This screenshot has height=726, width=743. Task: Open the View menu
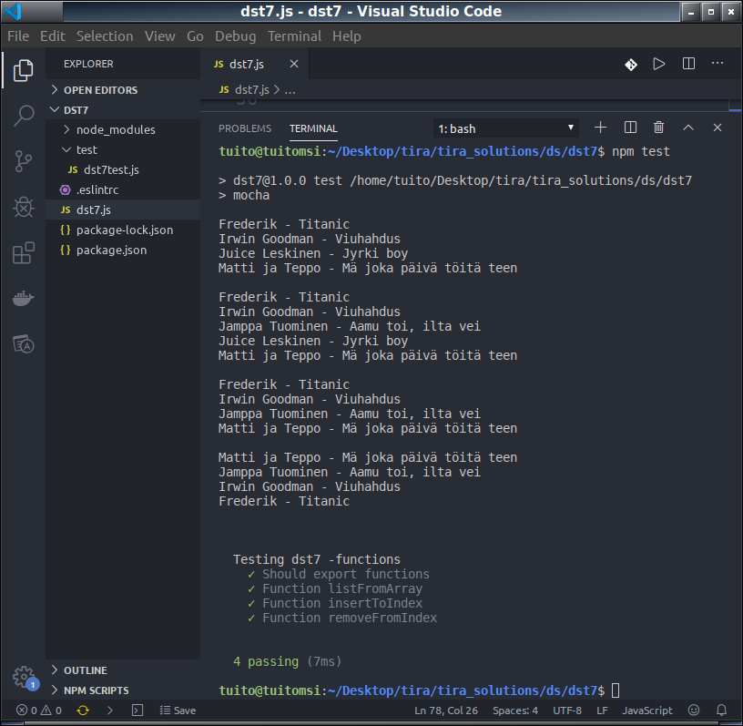(x=159, y=36)
